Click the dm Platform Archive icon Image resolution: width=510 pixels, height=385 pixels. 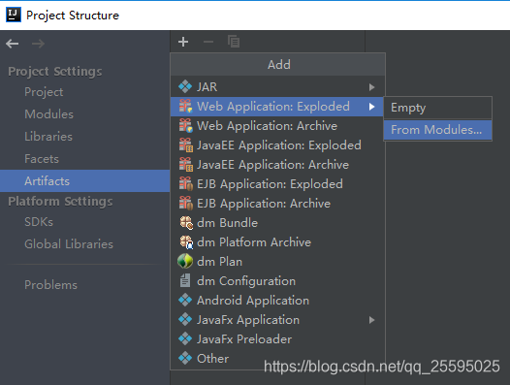tap(186, 242)
